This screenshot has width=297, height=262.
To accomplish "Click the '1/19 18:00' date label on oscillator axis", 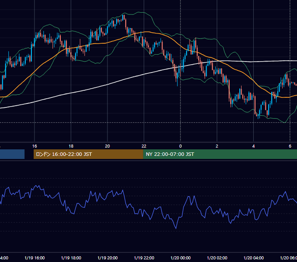I will [x=71, y=258].
